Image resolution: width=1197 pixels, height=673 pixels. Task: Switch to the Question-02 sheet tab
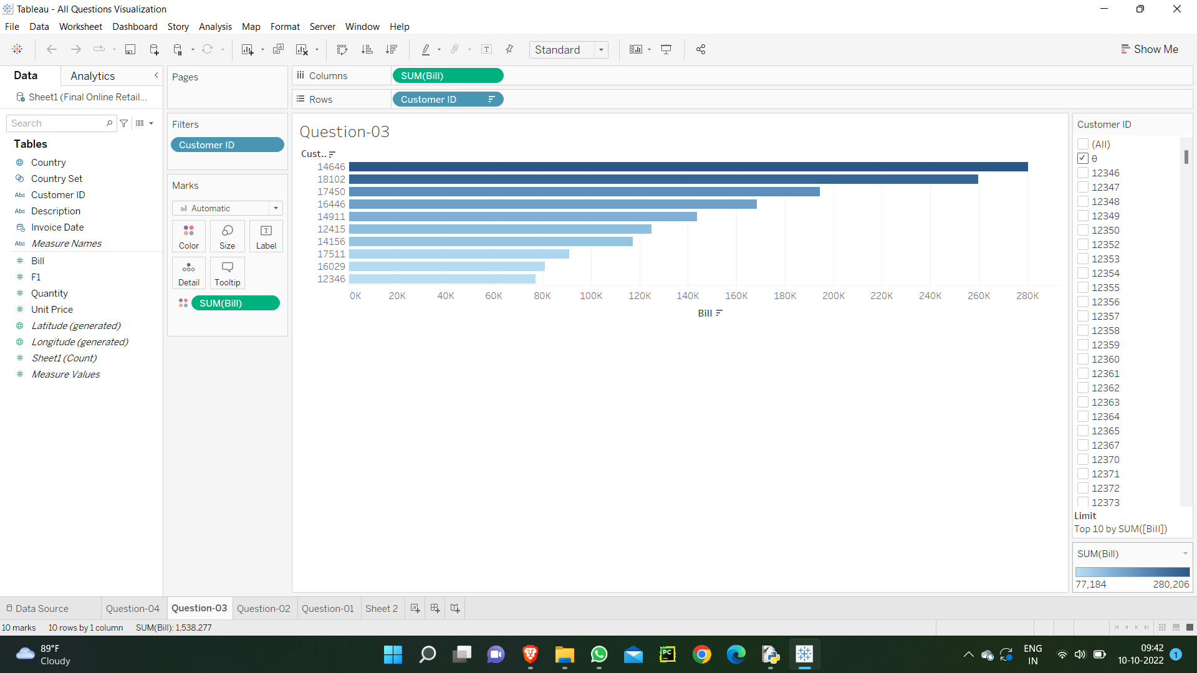[264, 608]
